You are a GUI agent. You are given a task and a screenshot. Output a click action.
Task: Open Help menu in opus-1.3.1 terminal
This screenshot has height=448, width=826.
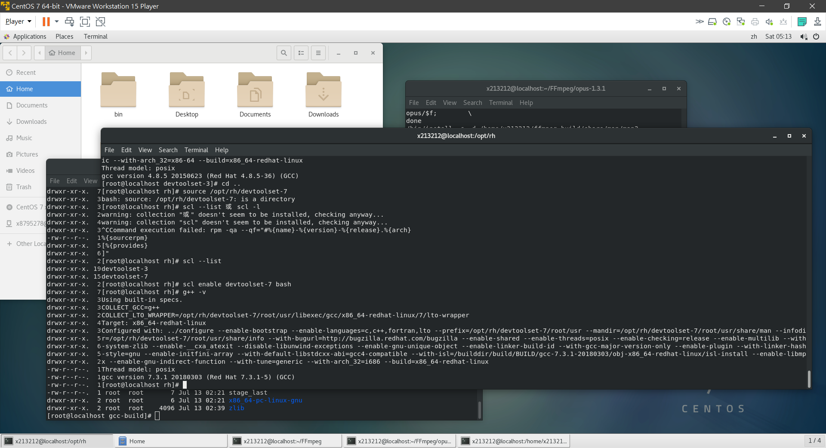click(526, 103)
